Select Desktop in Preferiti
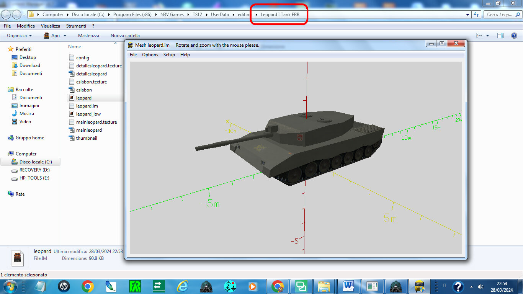The height and width of the screenshot is (294, 523). pyautogui.click(x=28, y=57)
